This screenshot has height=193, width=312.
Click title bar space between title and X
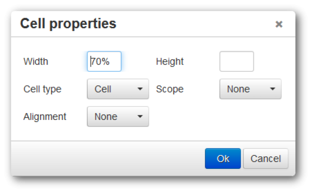pos(195,24)
